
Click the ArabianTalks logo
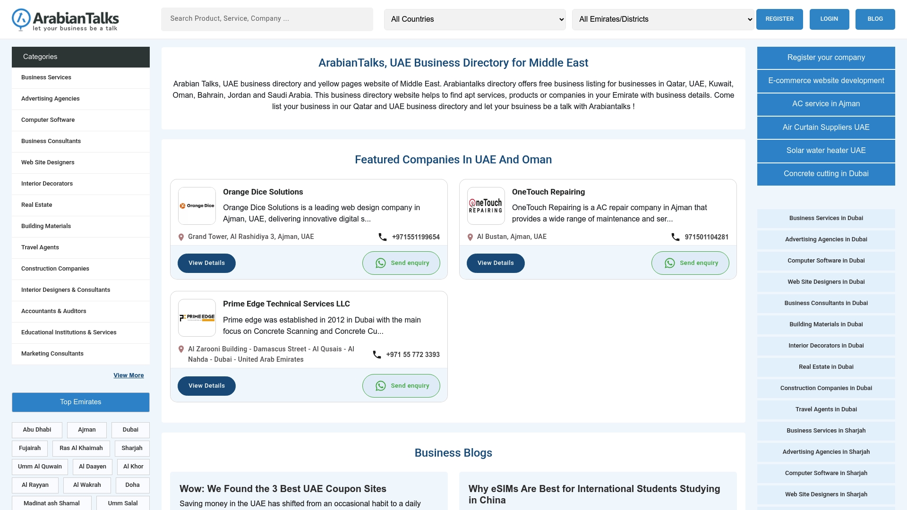click(x=65, y=19)
